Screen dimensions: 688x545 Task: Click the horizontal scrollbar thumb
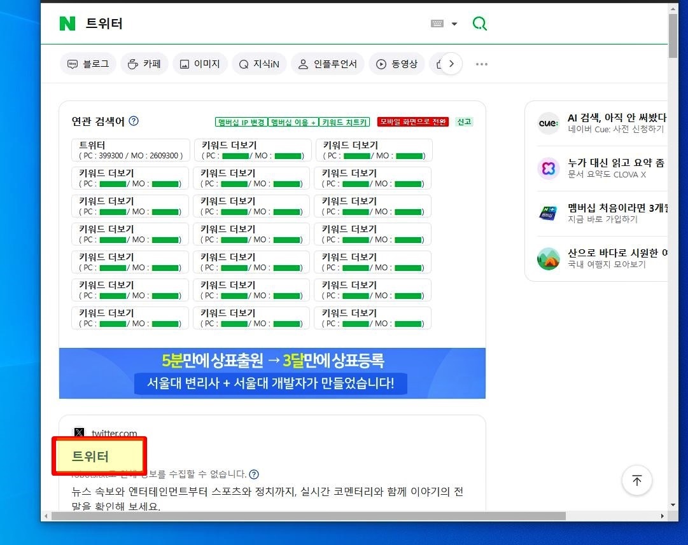coord(309,516)
